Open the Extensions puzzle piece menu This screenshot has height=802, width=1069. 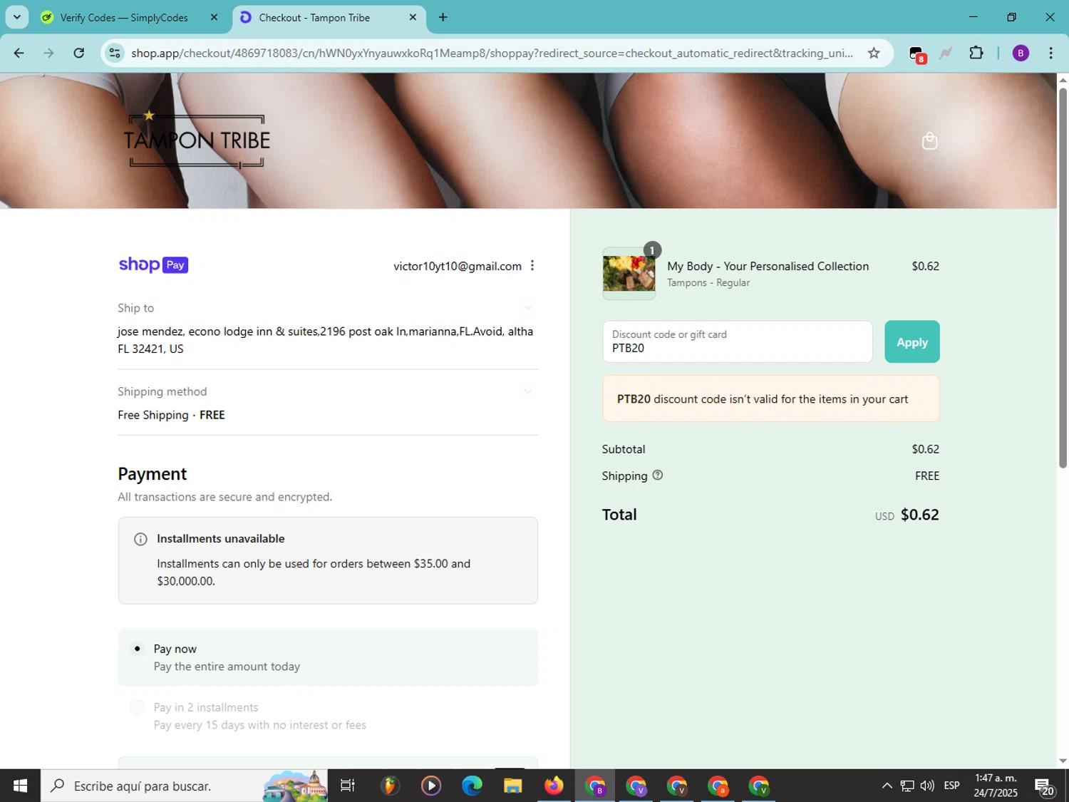point(976,53)
